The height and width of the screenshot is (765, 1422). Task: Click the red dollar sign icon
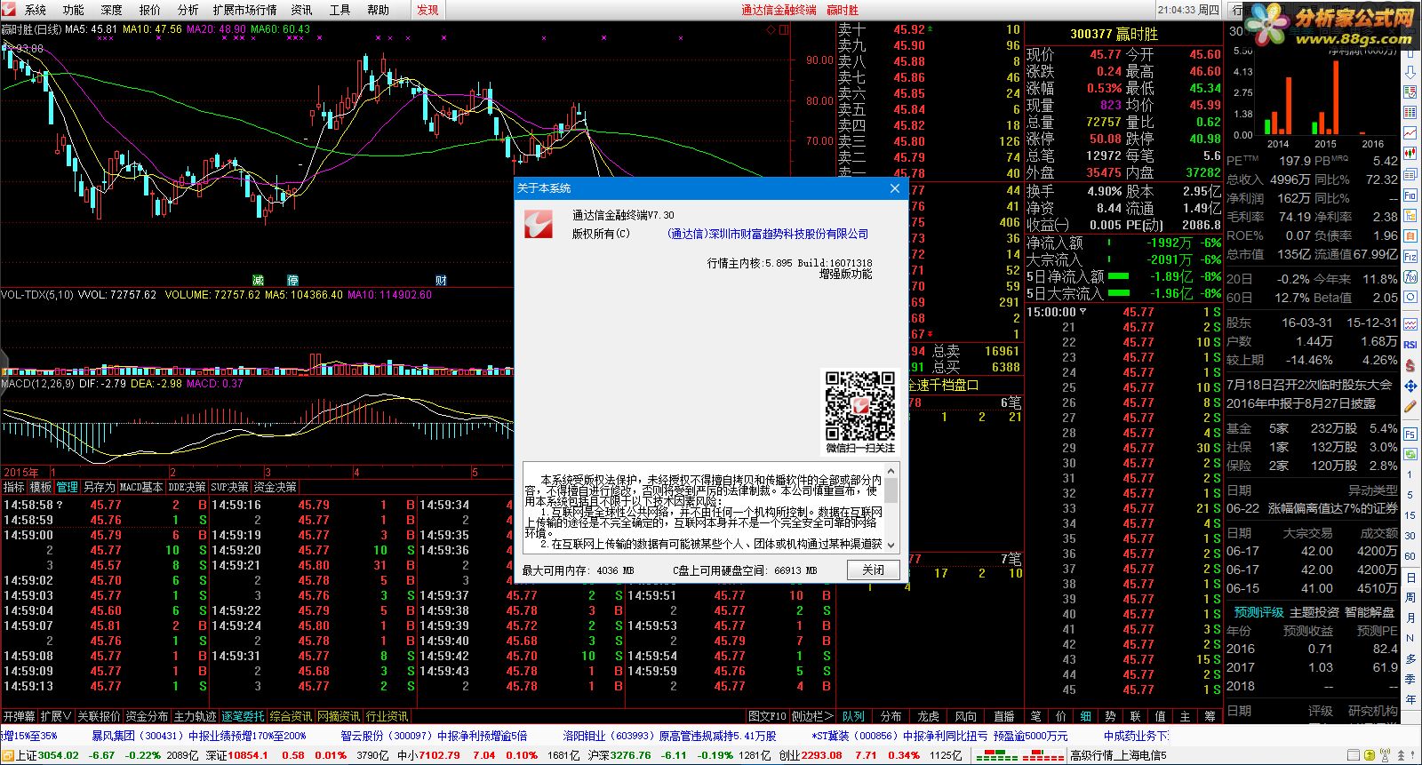1410,365
